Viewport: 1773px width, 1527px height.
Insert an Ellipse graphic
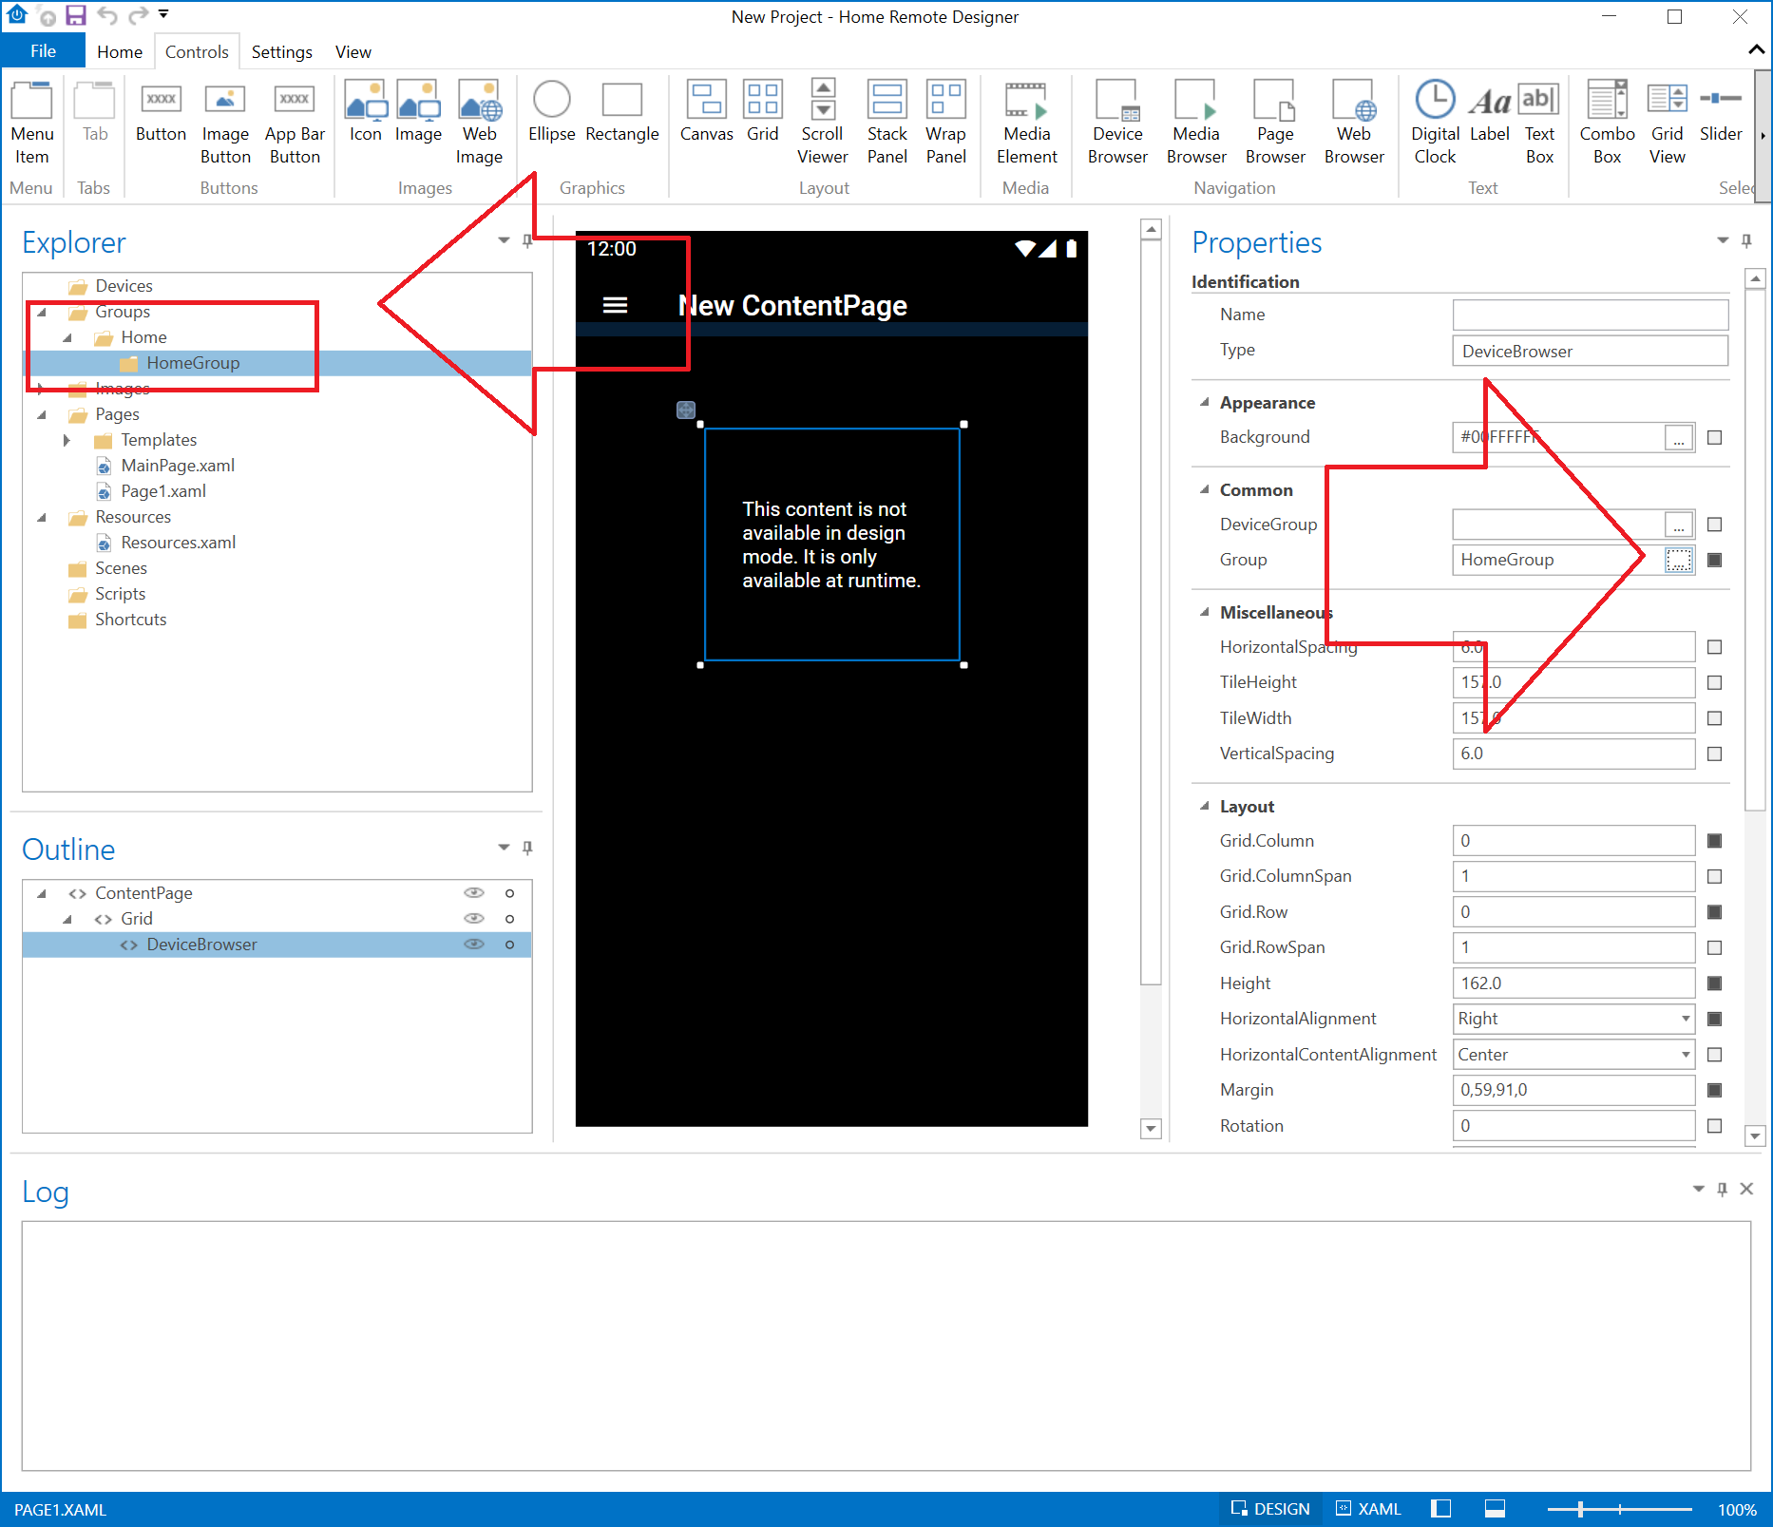[x=551, y=112]
